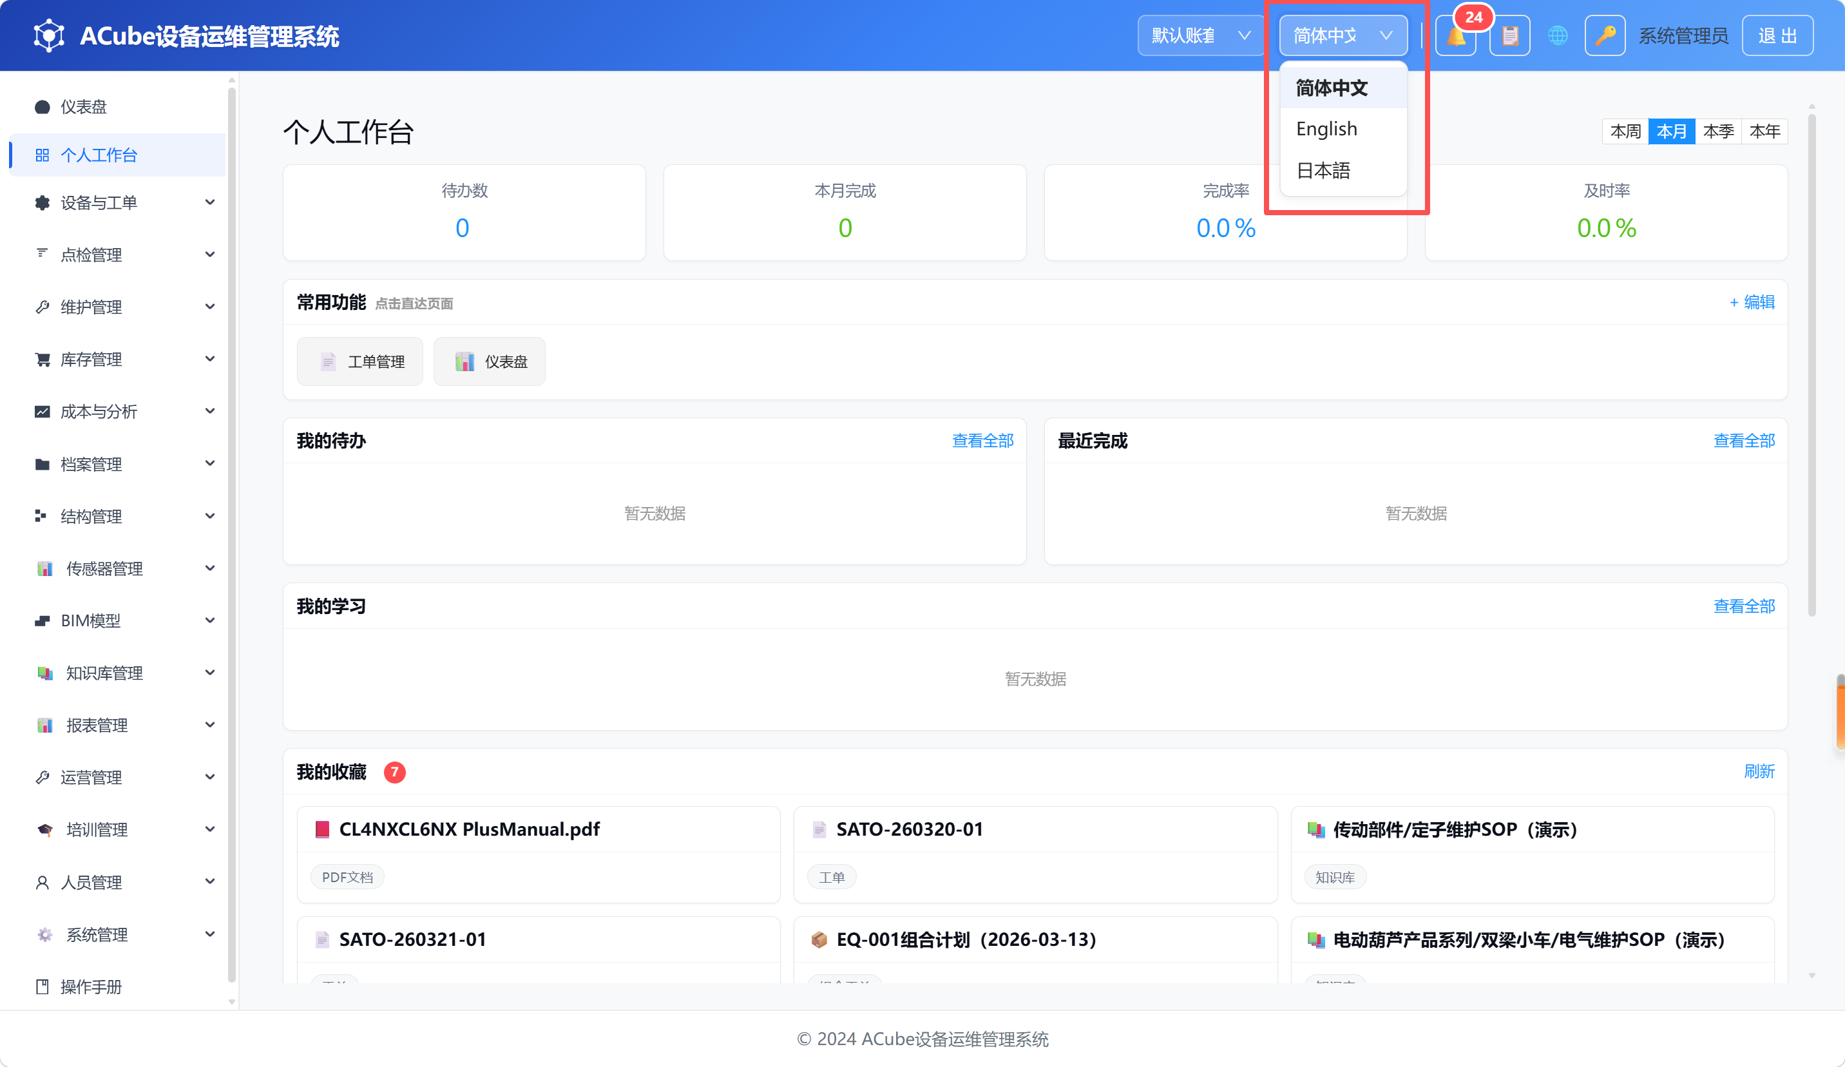The width and height of the screenshot is (1845, 1067).
Task: Click the ACube hexagon logo icon
Action: (x=49, y=35)
